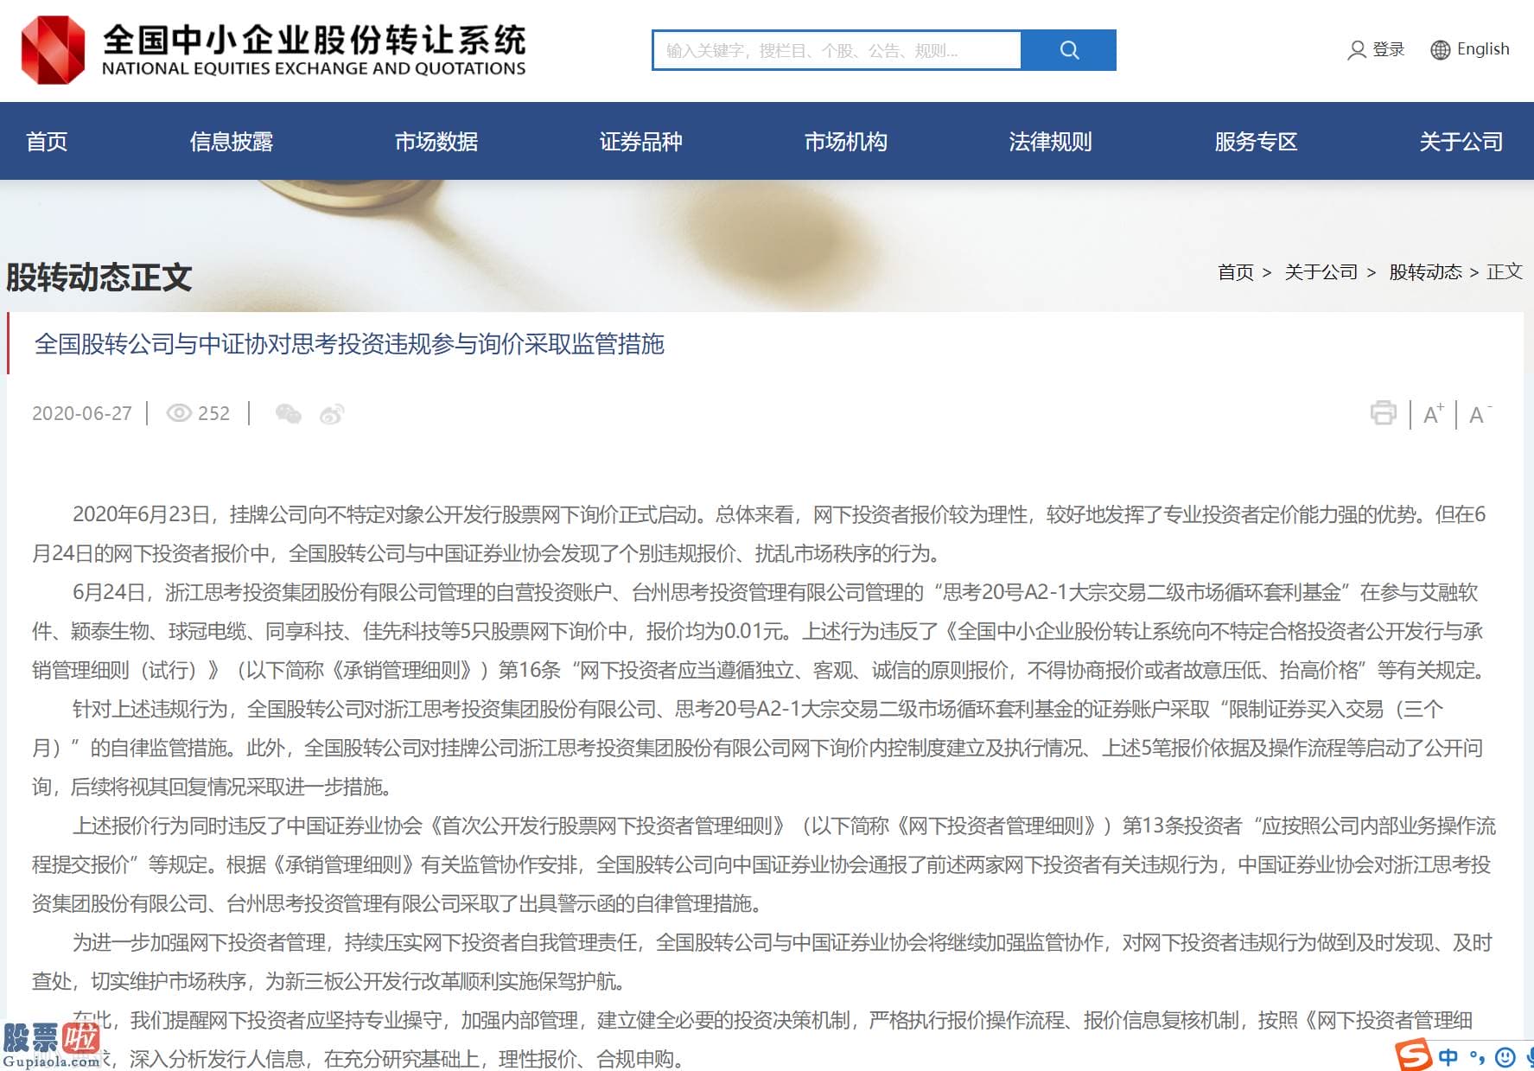Open the 关于公司 navigation menu
This screenshot has height=1071, width=1534.
(x=1461, y=142)
